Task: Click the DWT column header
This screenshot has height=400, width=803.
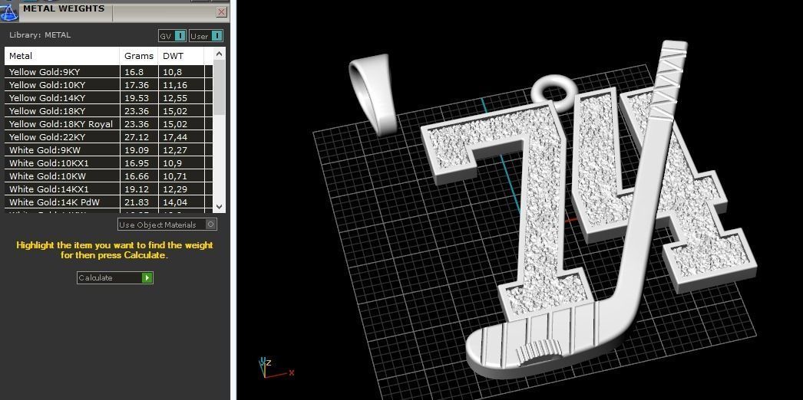Action: tap(181, 56)
